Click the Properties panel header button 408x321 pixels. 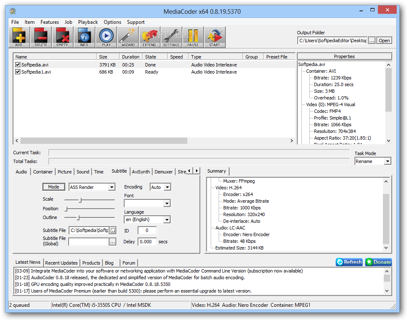344,56
